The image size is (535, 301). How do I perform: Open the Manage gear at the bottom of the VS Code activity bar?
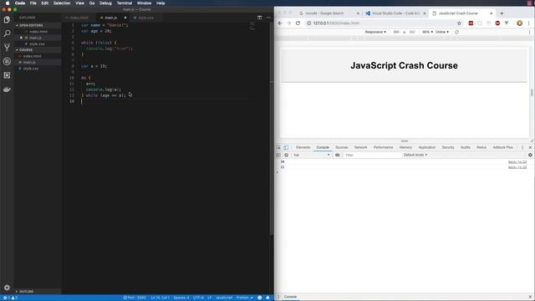[7, 288]
